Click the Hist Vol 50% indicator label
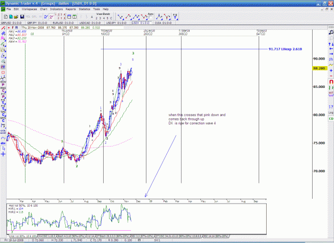The height and width of the screenshot is (243, 334). pos(24,206)
